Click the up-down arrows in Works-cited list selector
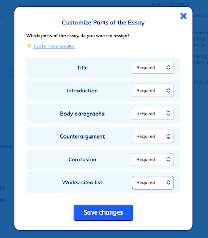The height and width of the screenshot is (238, 208). tap(168, 182)
